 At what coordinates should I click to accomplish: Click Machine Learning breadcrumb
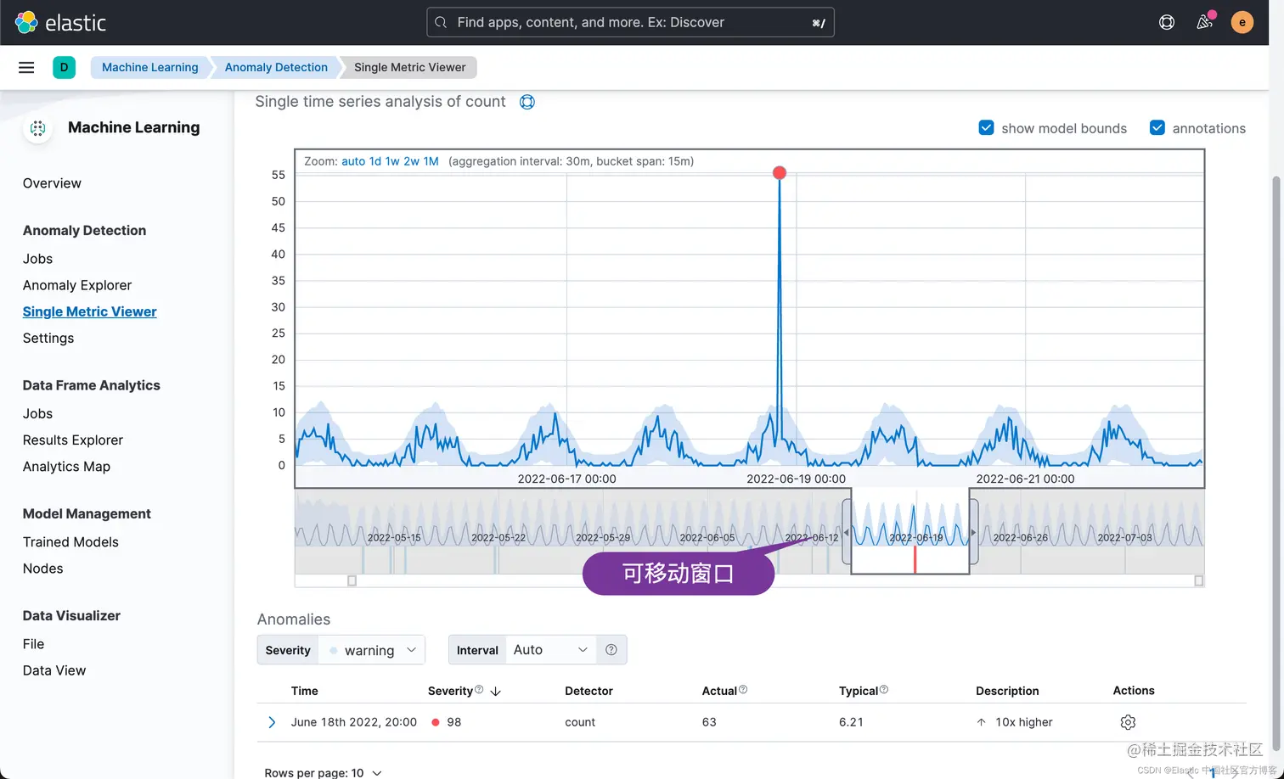click(149, 67)
